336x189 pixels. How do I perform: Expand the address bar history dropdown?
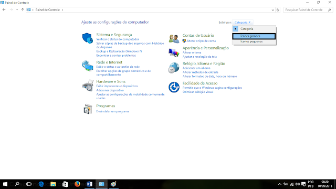272,10
